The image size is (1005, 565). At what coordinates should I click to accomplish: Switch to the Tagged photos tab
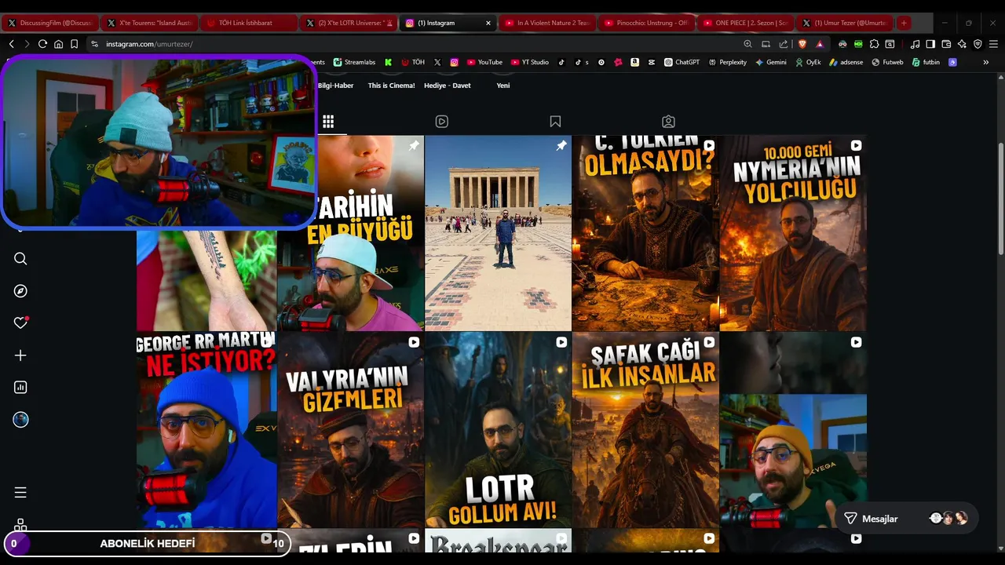point(668,122)
